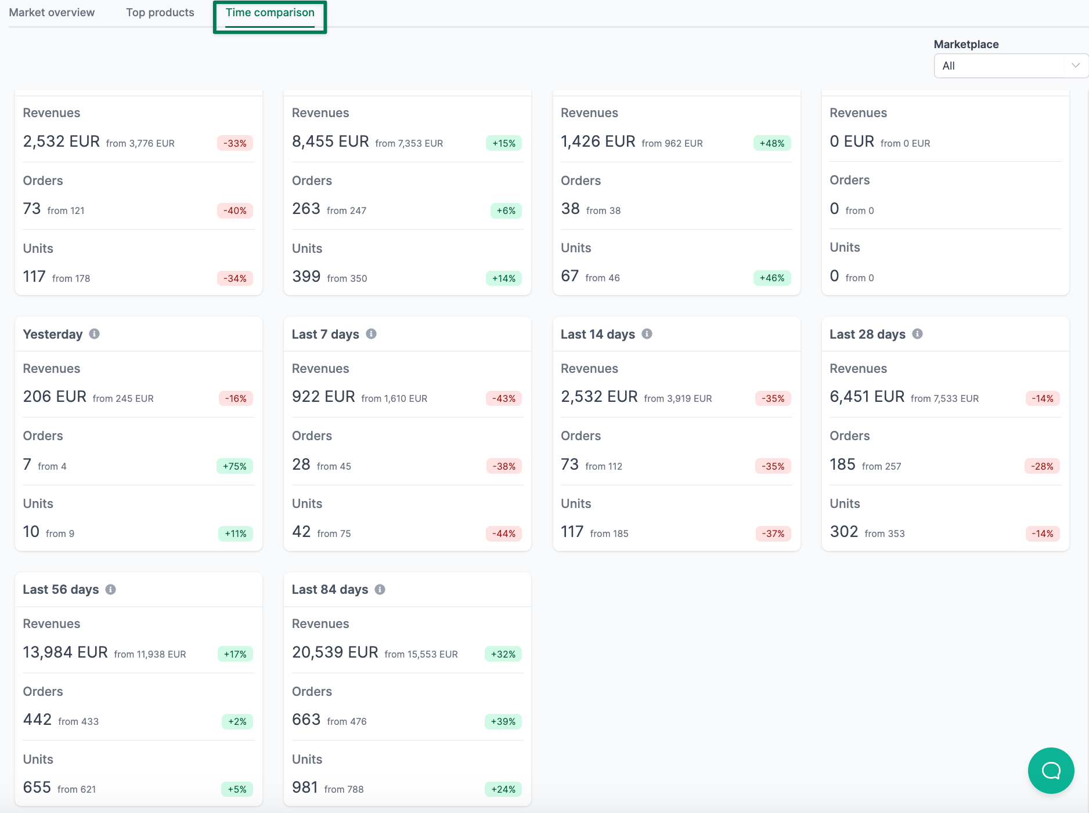The image size is (1089, 813).
Task: Click the Yesterday card heading
Action: (x=53, y=334)
